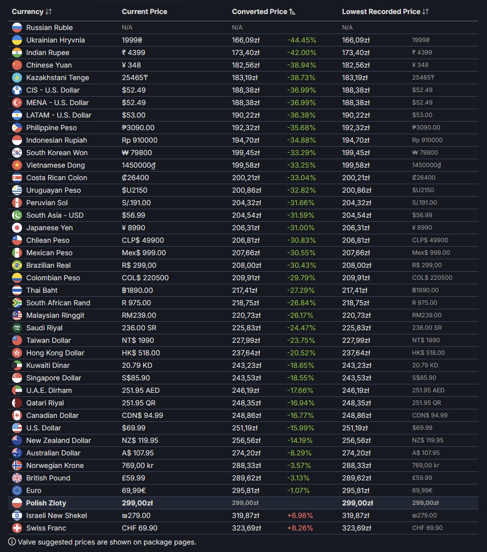Sort by Converted Price column header
This screenshot has width=487, height=552.
click(x=263, y=12)
